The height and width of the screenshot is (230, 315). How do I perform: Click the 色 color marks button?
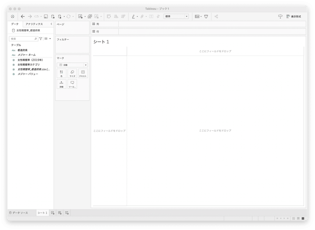coord(61,73)
